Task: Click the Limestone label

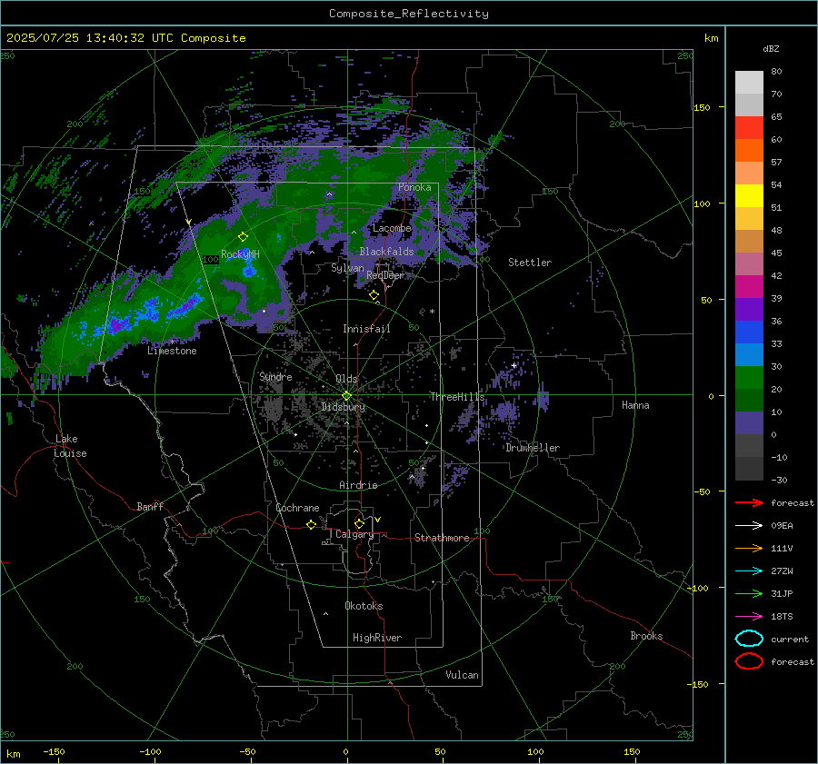Action: click(172, 351)
